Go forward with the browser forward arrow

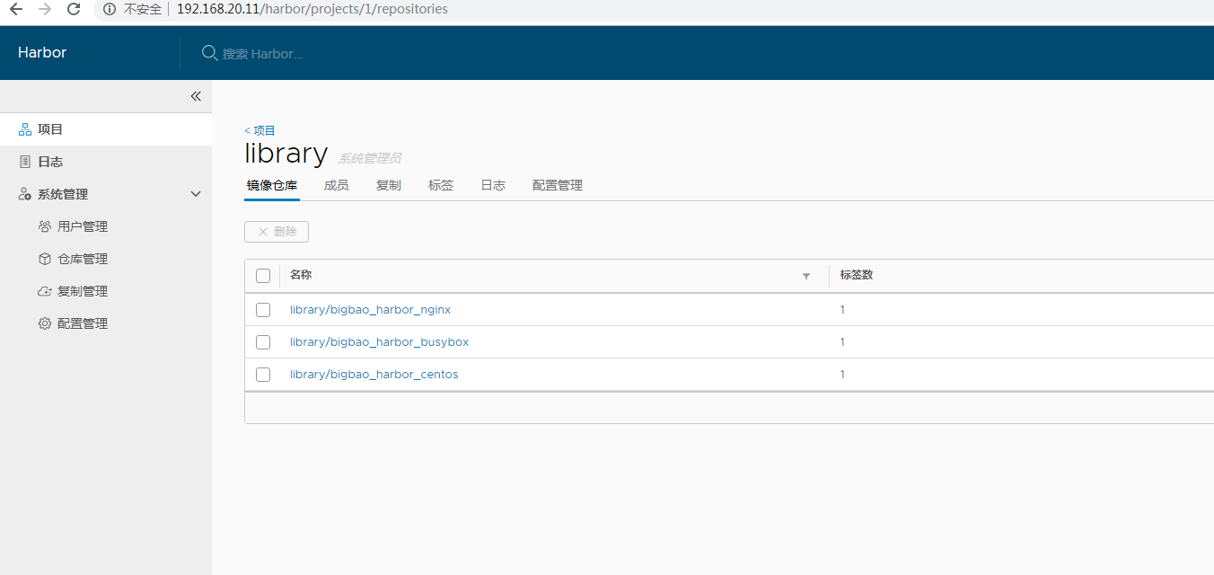point(45,9)
